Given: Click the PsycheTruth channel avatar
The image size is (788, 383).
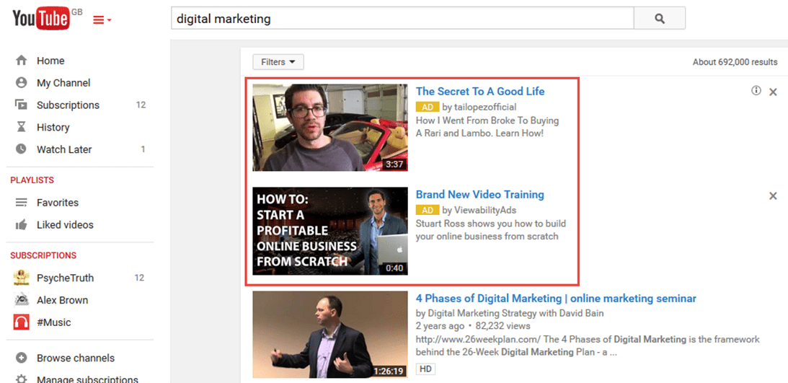Looking at the screenshot, I should click(x=21, y=278).
